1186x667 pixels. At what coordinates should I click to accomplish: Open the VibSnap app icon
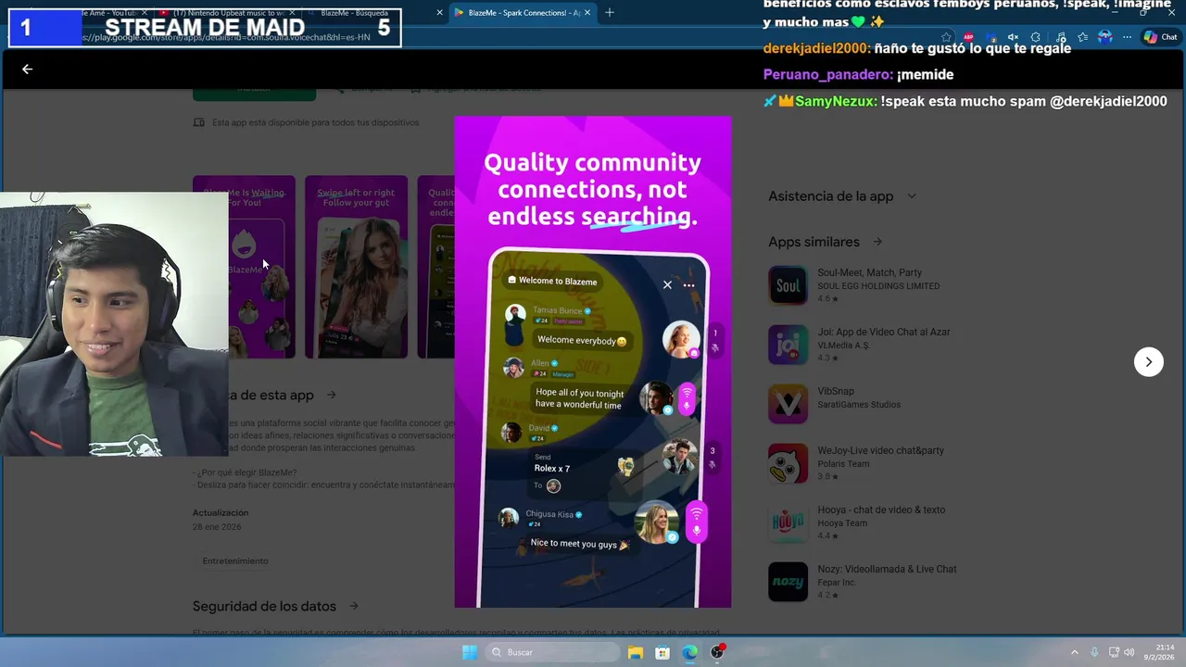point(788,404)
